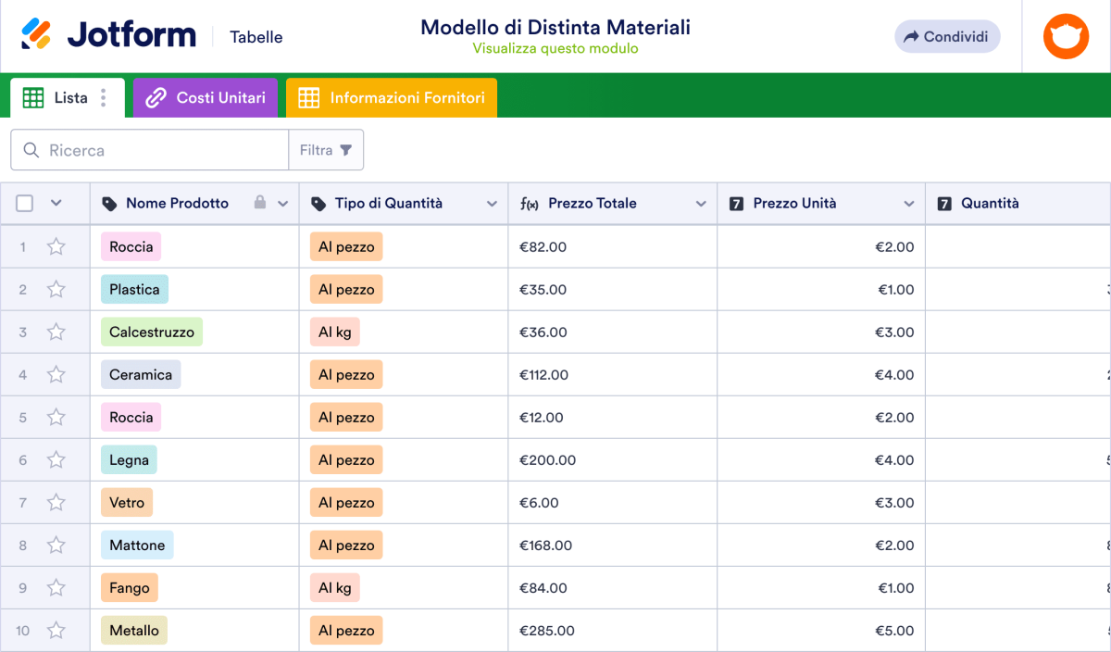Click the lock icon in Nome Prodotto header

click(260, 203)
